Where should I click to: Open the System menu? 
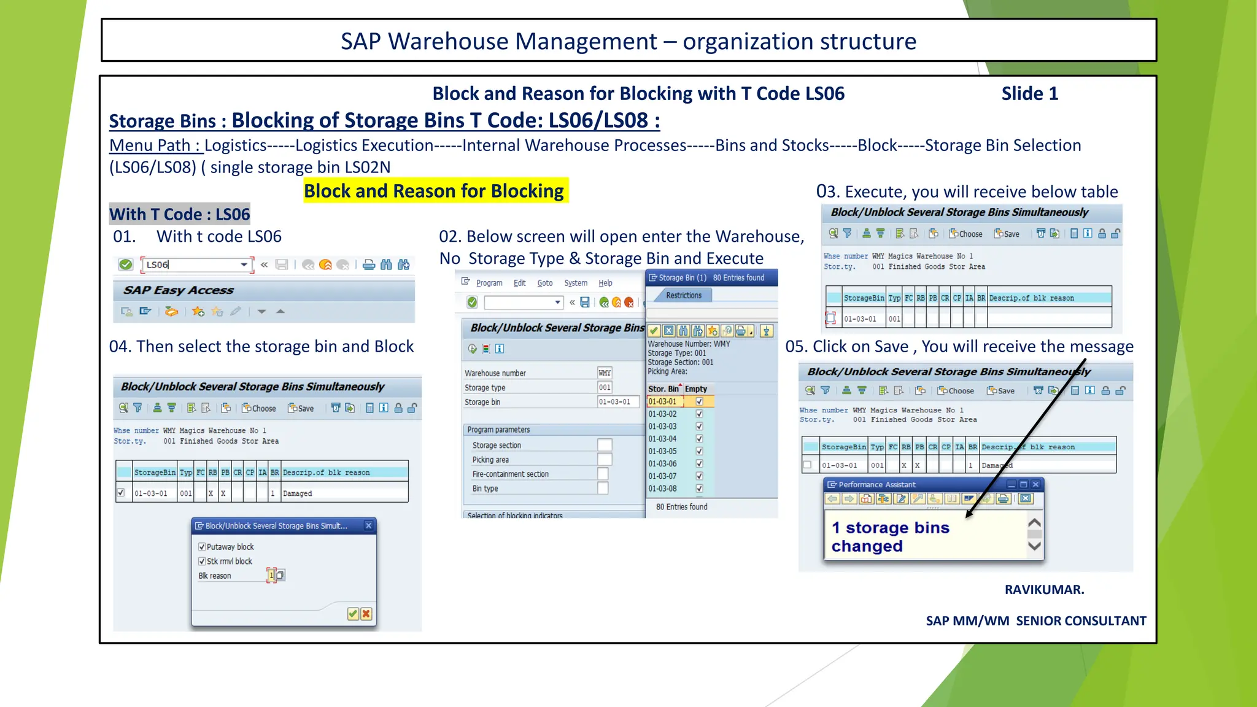click(576, 283)
